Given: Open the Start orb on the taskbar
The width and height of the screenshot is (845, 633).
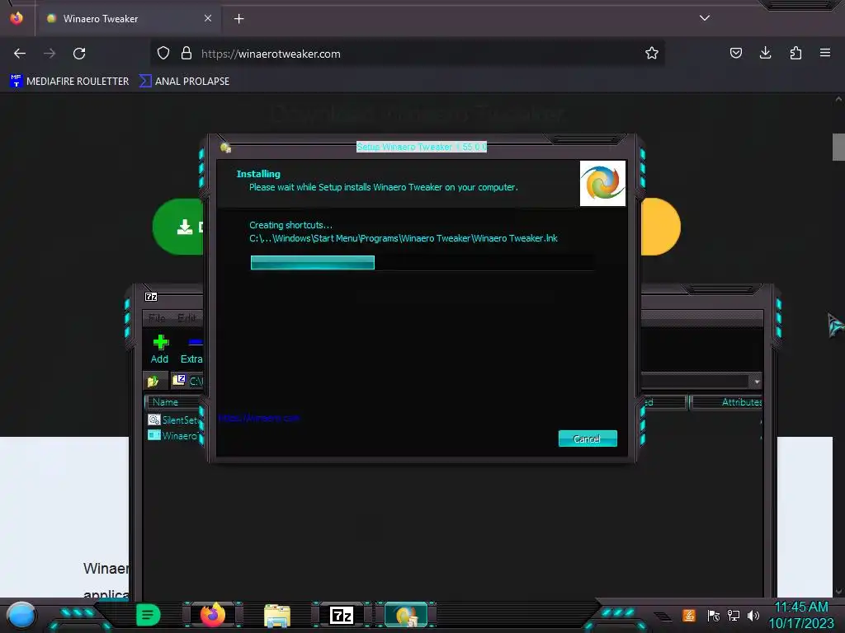Looking at the screenshot, I should (21, 616).
